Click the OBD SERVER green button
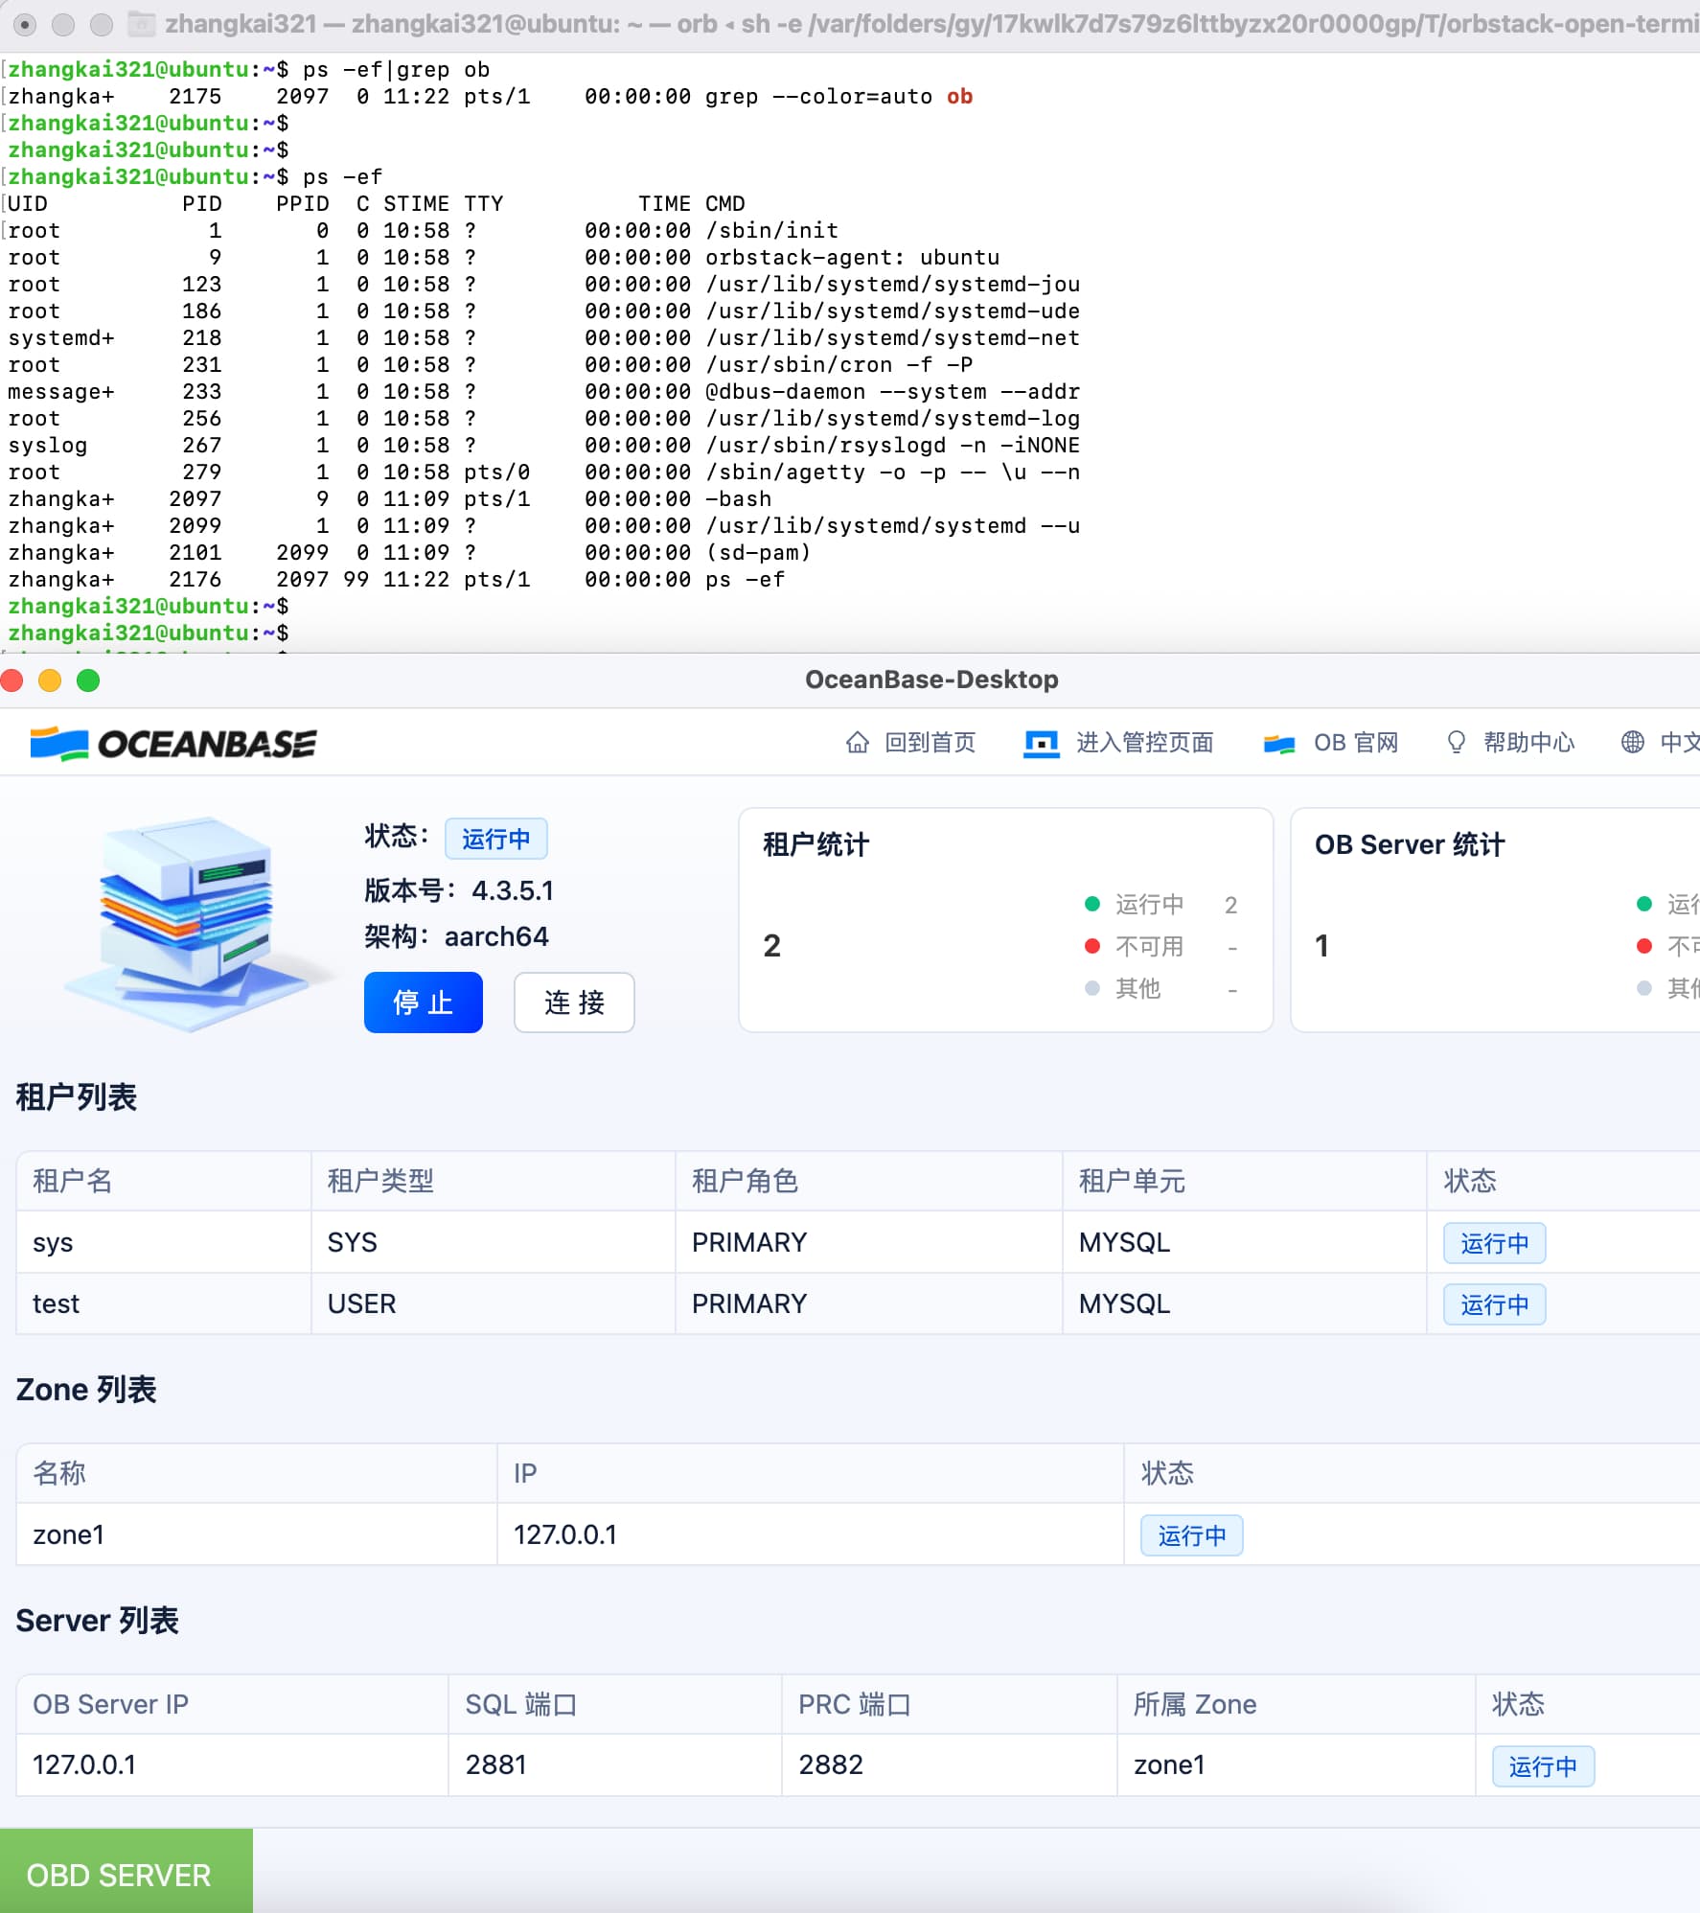The width and height of the screenshot is (1700, 1913). point(126,1871)
